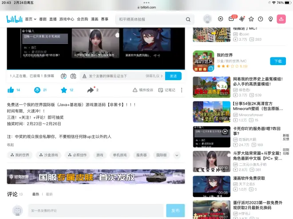Click the pink upload button in header
Screen dimensions: 293x219
(x=281, y=19)
